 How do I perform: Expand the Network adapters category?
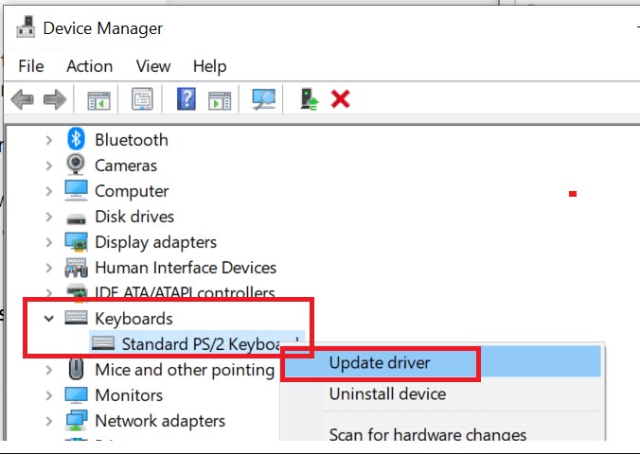49,421
